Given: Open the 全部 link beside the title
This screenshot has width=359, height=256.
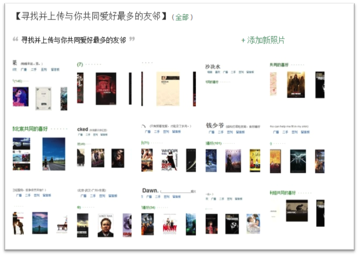Looking at the screenshot, I should [x=182, y=17].
